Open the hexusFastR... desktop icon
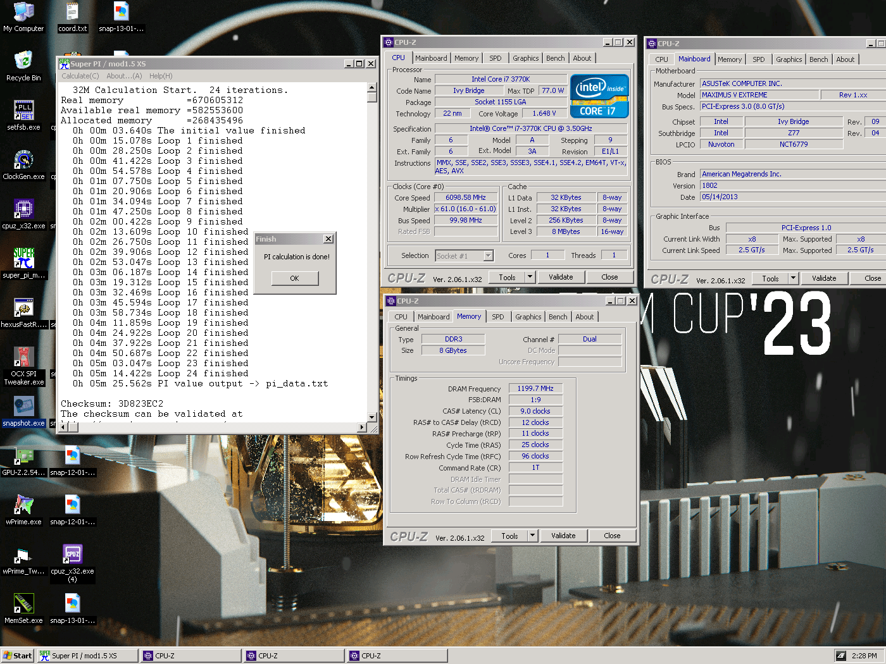Screen dimensions: 886x664 click(x=23, y=313)
